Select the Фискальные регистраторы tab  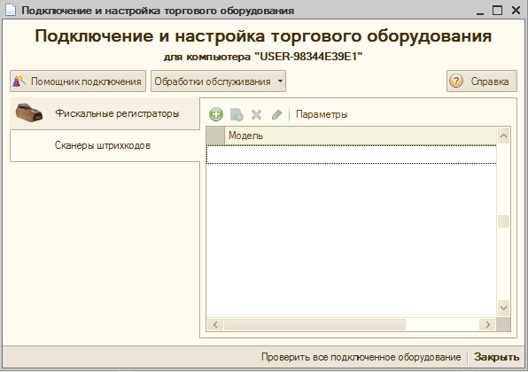105,113
